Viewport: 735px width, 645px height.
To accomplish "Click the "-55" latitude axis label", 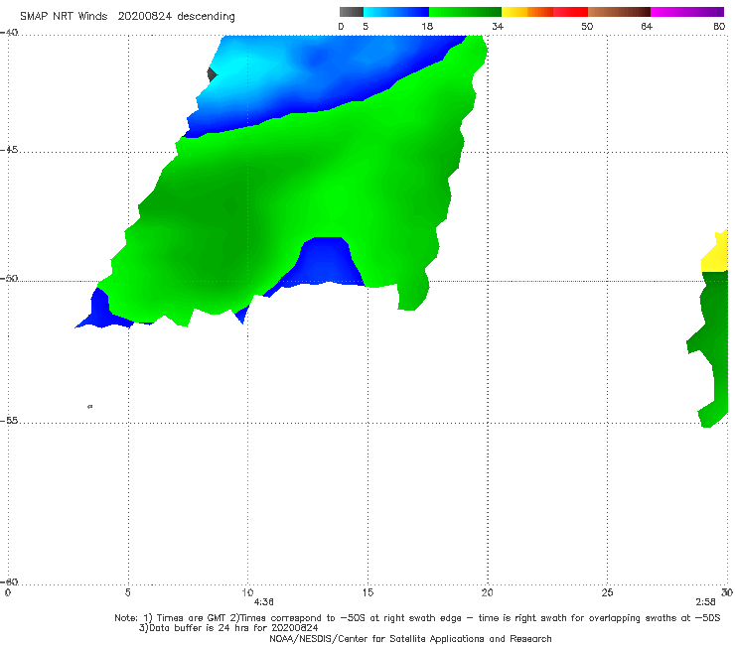I will point(9,421).
